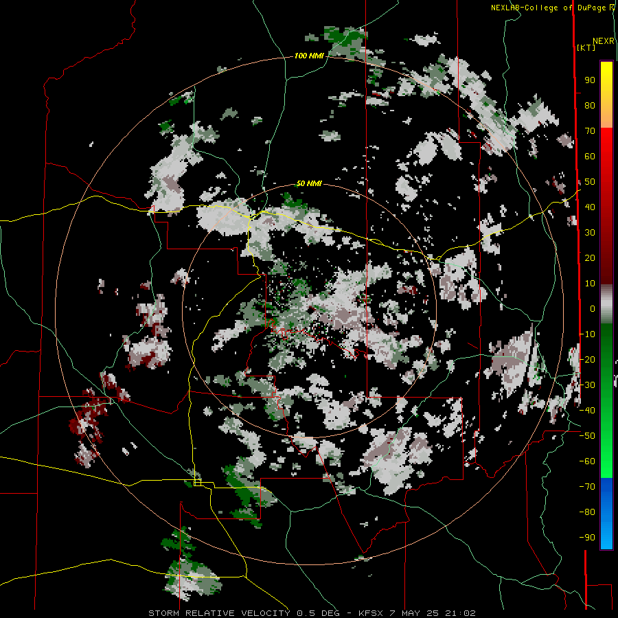Select the positive 20 scale value
The height and width of the screenshot is (618, 618).
[590, 257]
